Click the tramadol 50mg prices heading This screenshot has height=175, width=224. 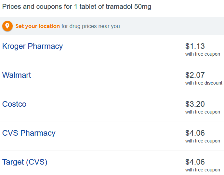click(x=77, y=7)
